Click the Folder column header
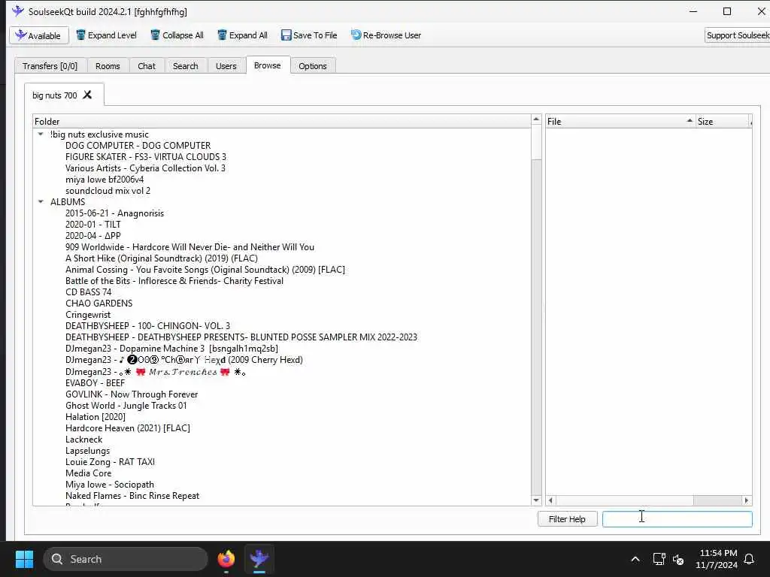Viewport: 770px width, 577px height. [281, 121]
